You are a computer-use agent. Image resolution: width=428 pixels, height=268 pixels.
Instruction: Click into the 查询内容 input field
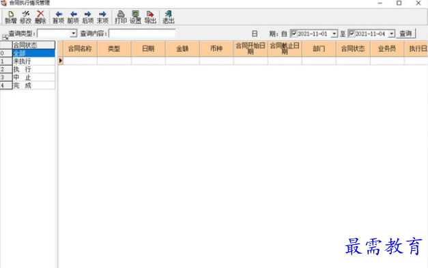click(x=142, y=33)
